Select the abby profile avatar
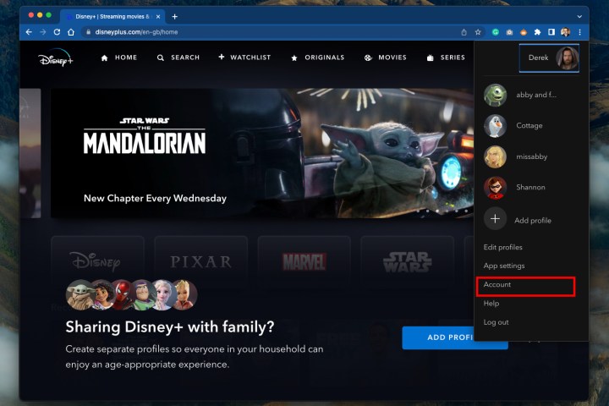 pos(495,95)
